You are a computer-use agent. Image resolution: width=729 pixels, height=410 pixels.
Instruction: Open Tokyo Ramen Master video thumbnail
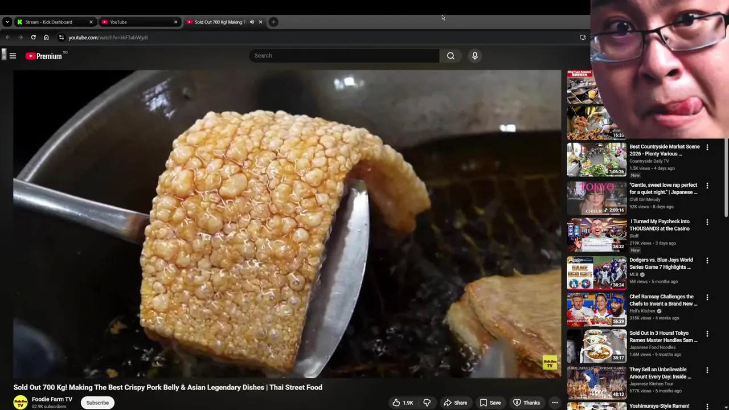[596, 346]
